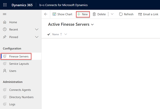Screen dimensions: 160x109
Task: Toggle the select-all checkmark in grid header
Action: point(49,34)
